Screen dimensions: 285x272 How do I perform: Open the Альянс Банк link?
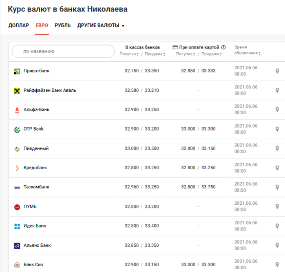(x=37, y=245)
